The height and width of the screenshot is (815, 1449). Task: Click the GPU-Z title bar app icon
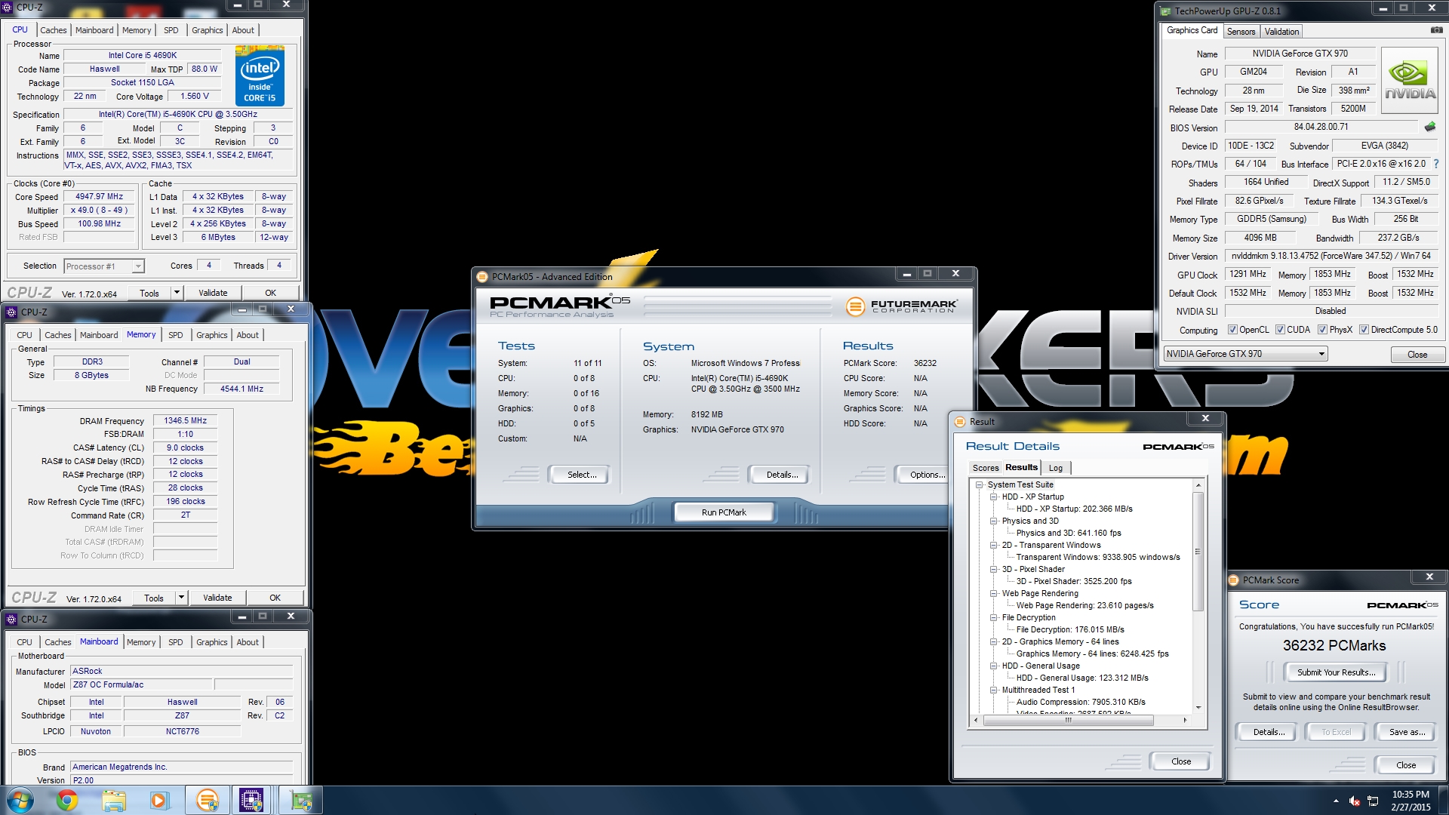pyautogui.click(x=1165, y=11)
